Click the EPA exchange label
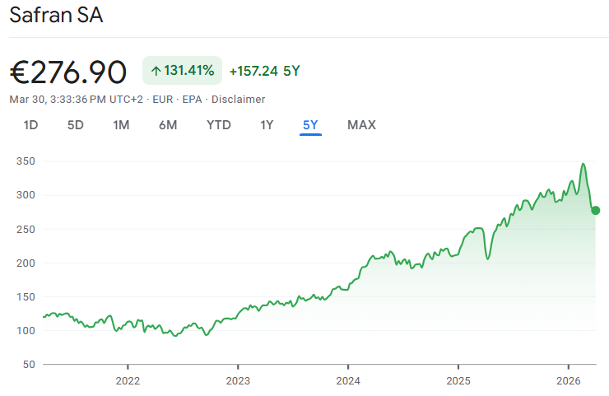 point(193,99)
